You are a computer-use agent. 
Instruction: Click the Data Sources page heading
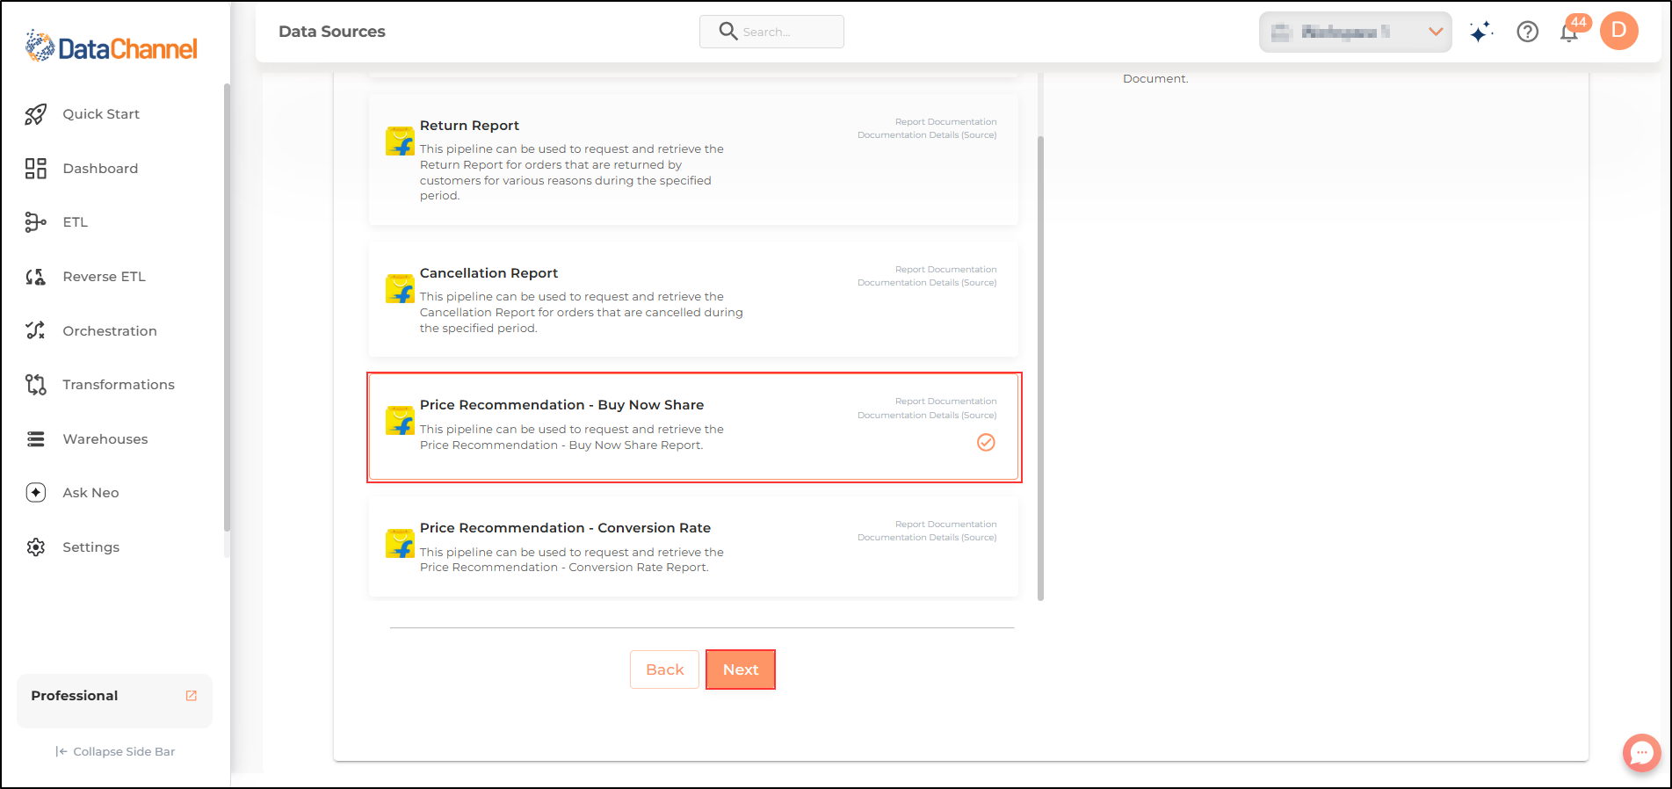click(x=332, y=32)
